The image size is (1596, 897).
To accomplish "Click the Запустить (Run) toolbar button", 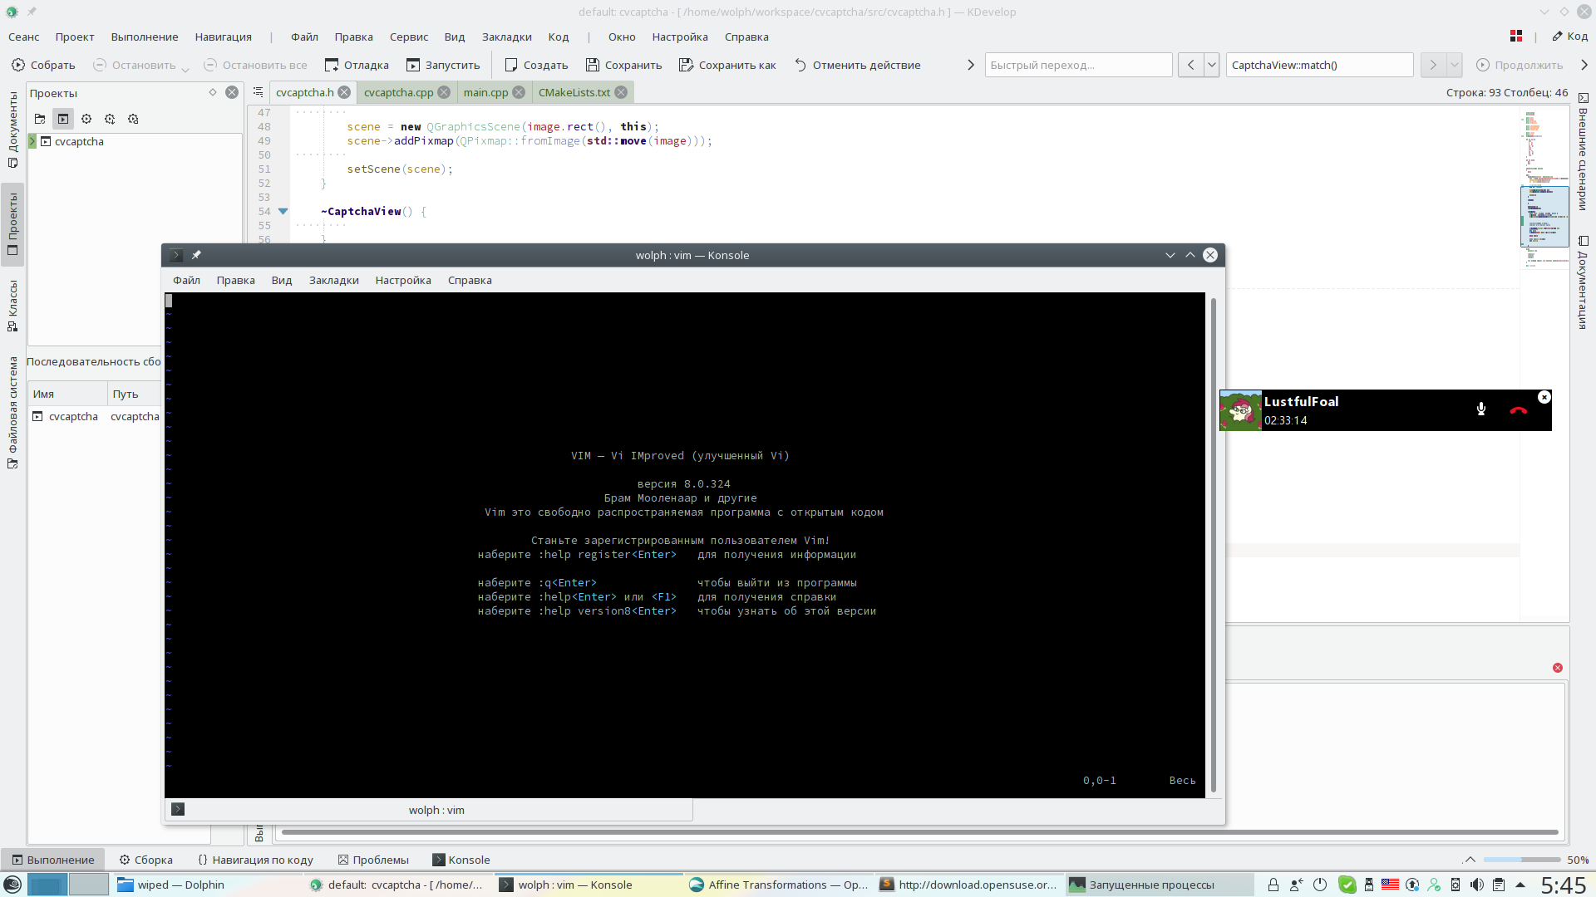I will pos(443,65).
